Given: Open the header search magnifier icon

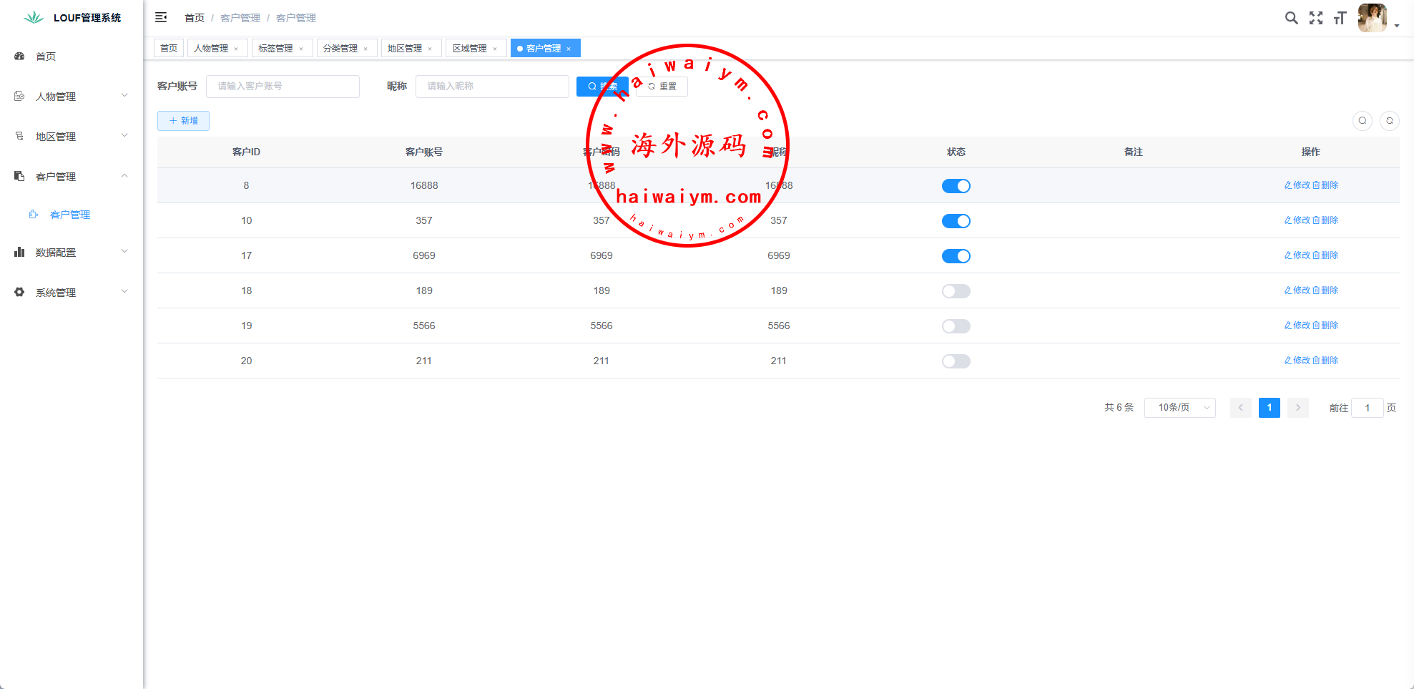Looking at the screenshot, I should pos(1291,18).
